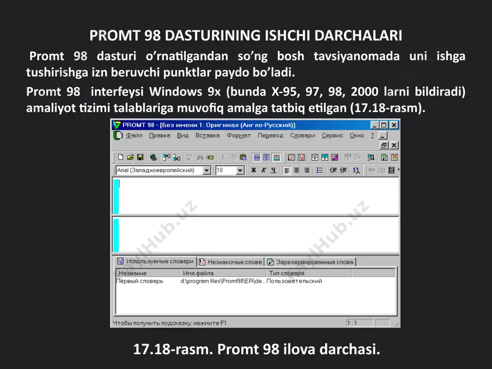Click the globe web translation icon

tap(153, 157)
